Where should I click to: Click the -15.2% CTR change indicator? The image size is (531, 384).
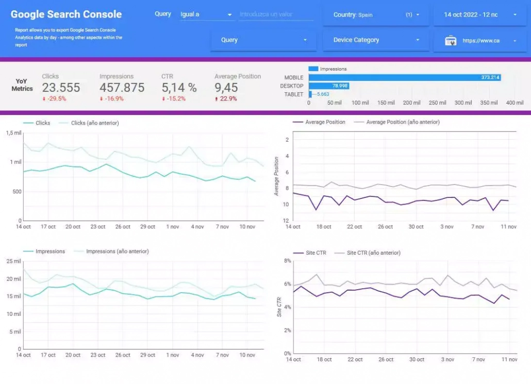coord(173,99)
